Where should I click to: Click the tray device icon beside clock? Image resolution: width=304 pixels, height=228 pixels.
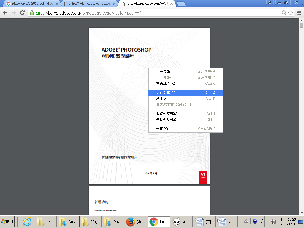[273, 221]
